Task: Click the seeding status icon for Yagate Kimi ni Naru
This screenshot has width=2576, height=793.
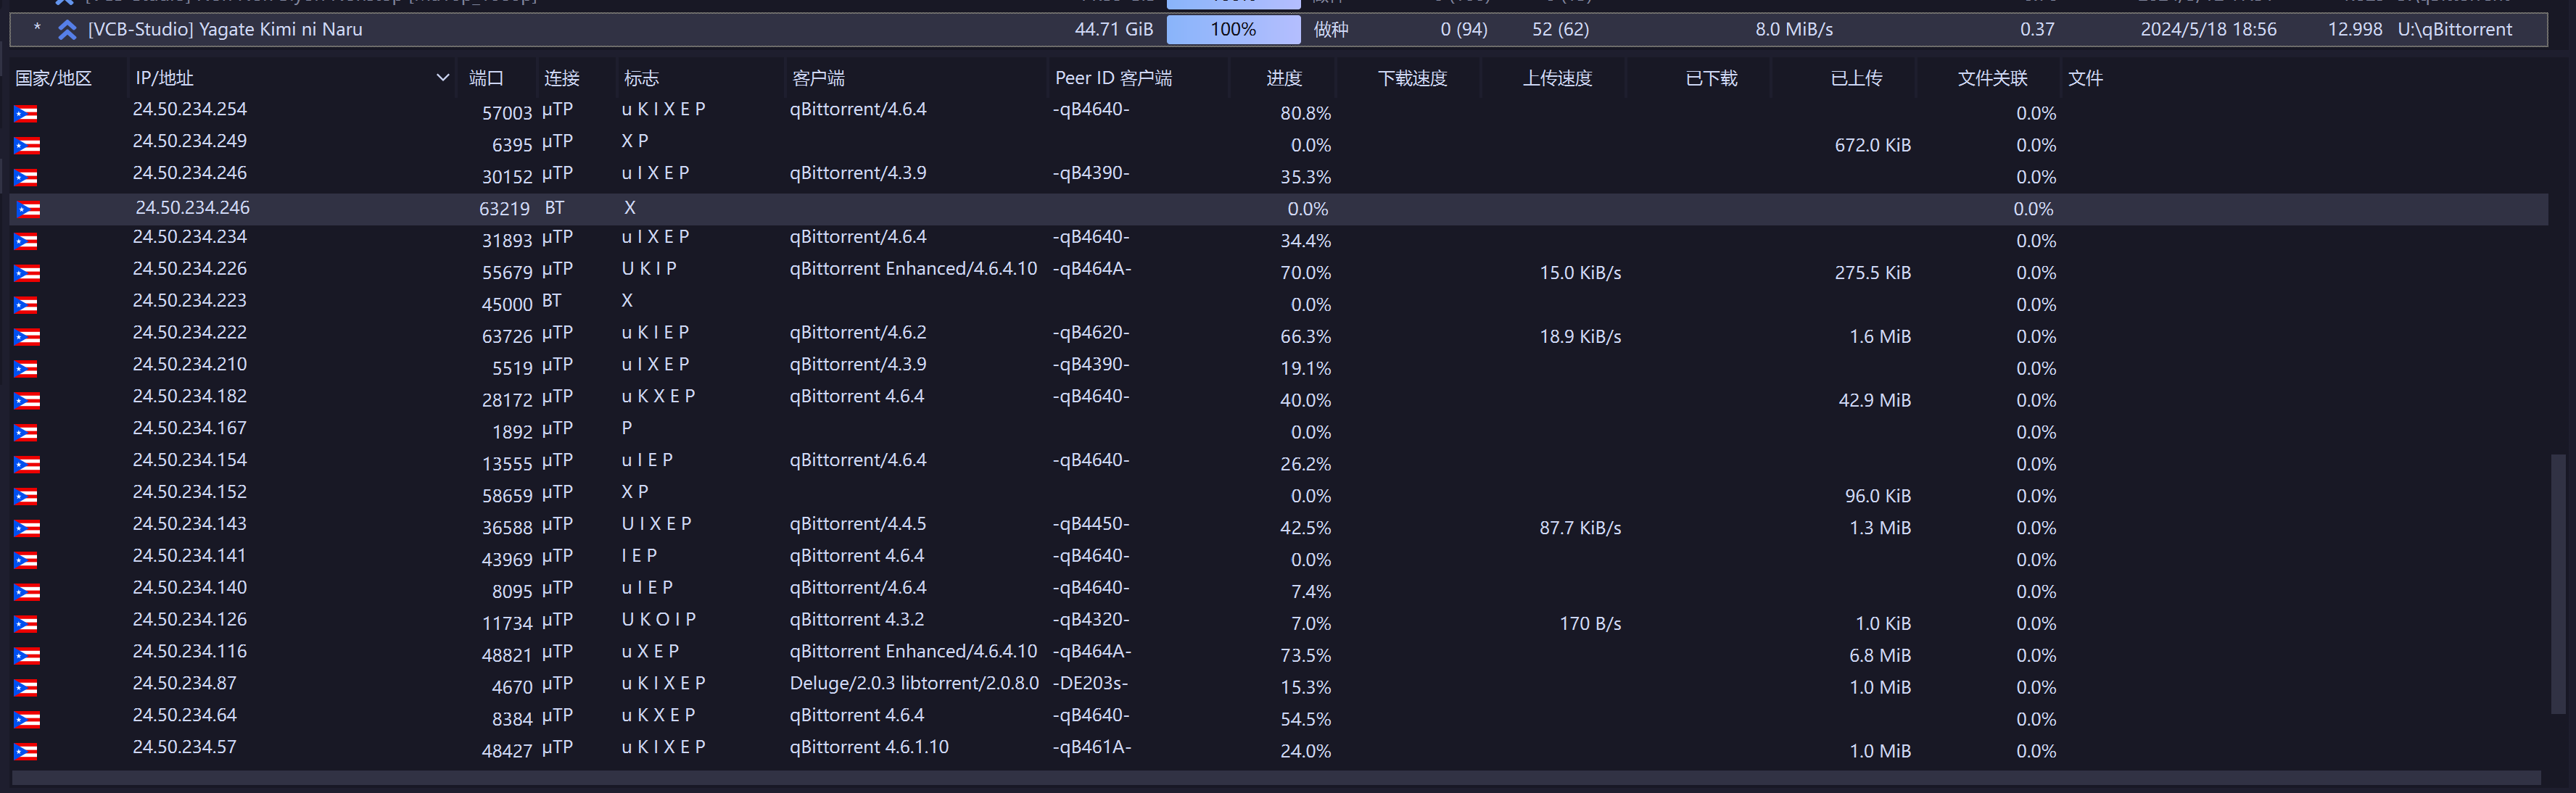Action: [x=67, y=30]
